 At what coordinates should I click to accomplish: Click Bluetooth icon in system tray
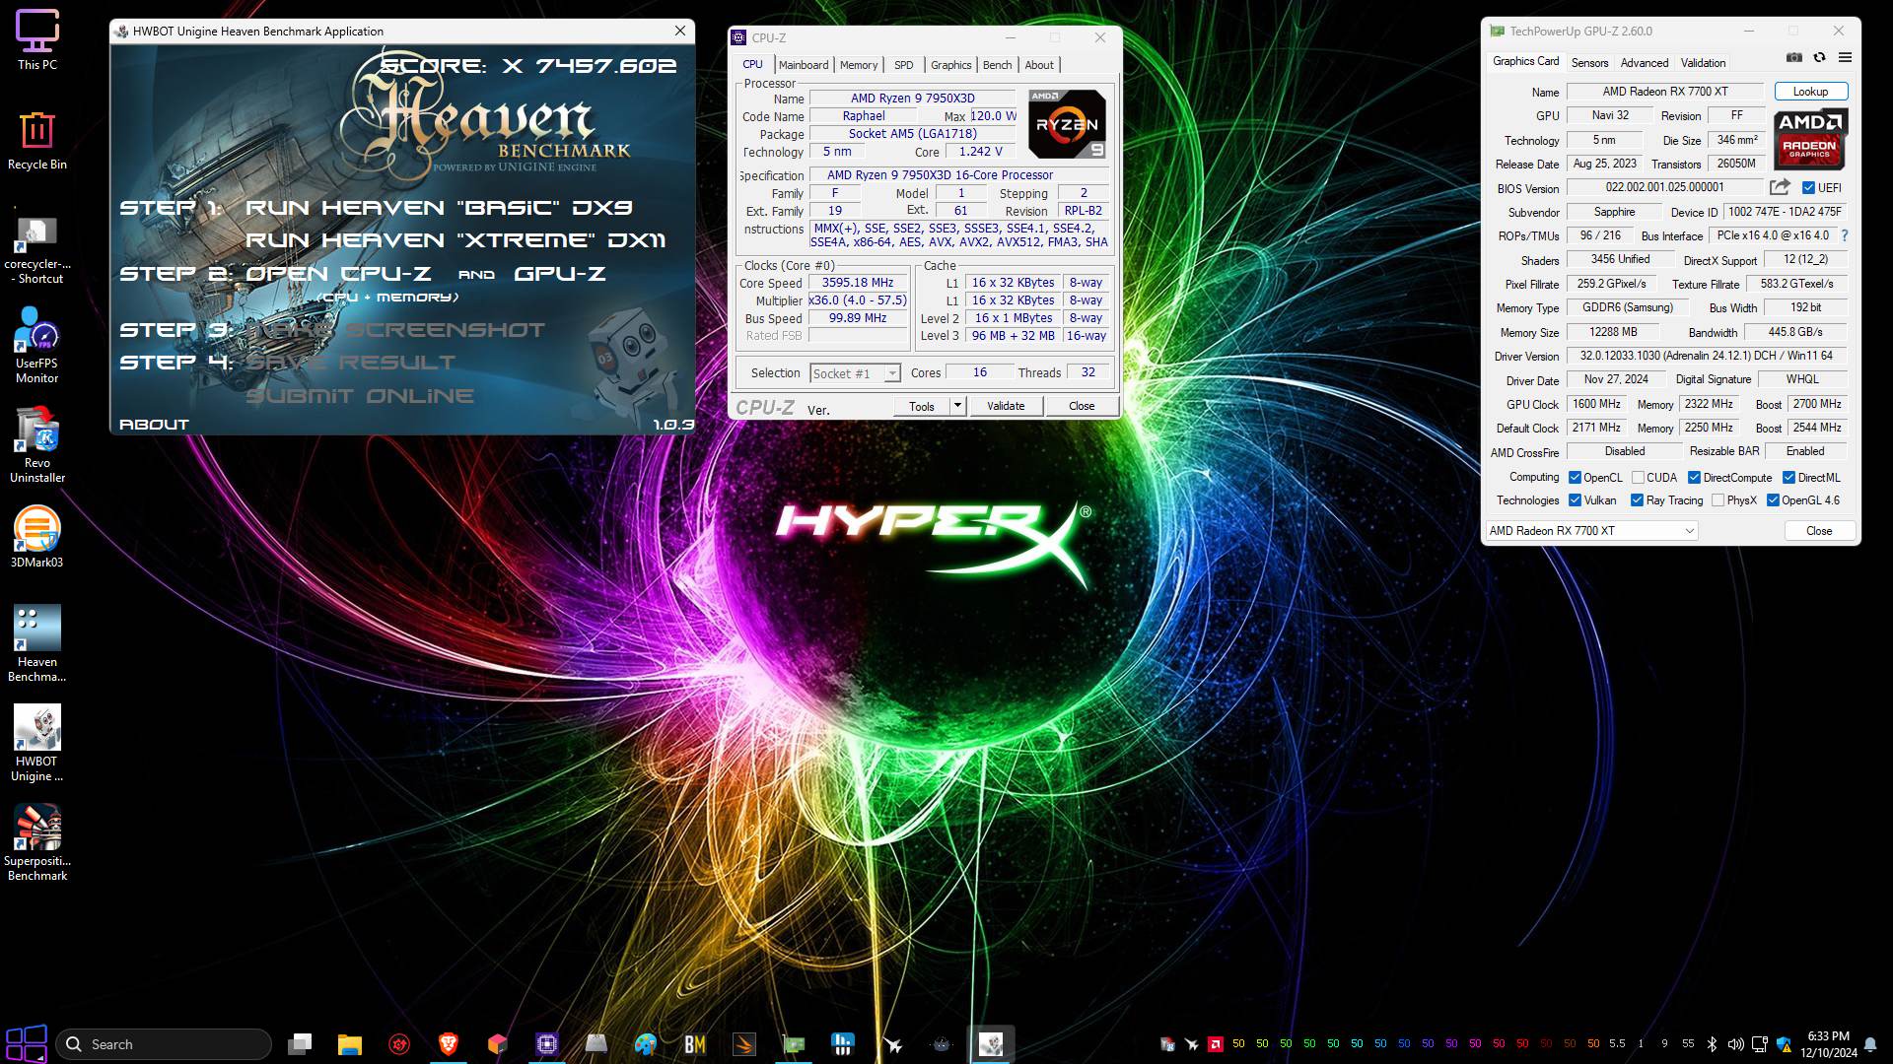(1712, 1044)
